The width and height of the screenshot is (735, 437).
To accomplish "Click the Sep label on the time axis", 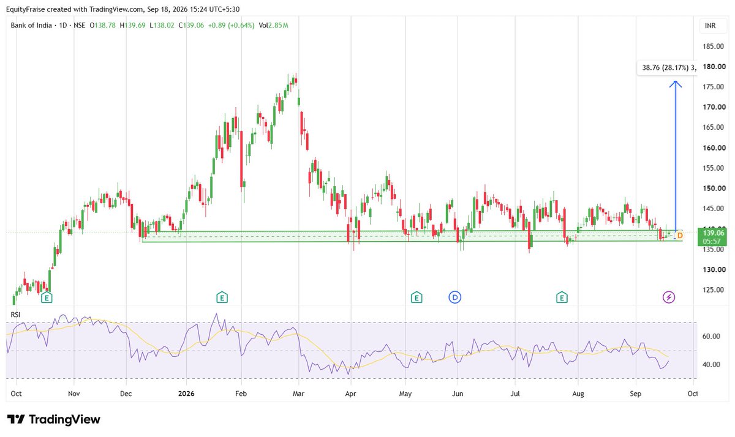I will tap(636, 394).
